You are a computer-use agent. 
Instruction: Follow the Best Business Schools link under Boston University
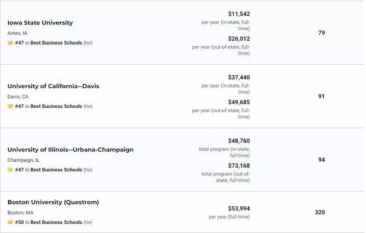tap(56, 222)
